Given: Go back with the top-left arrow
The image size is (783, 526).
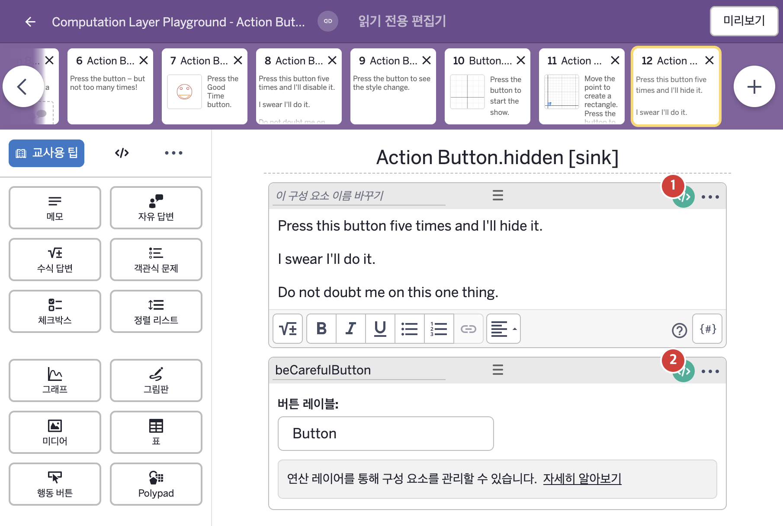Looking at the screenshot, I should pos(30,22).
